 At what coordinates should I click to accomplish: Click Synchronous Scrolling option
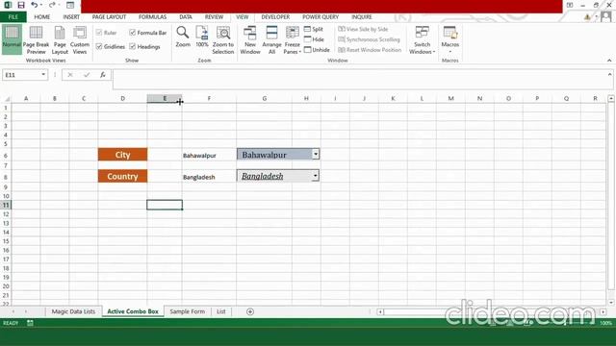369,39
